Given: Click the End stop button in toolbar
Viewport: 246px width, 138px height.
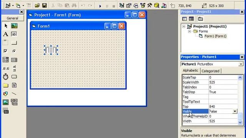Looking at the screenshot, I should pos(114,6).
